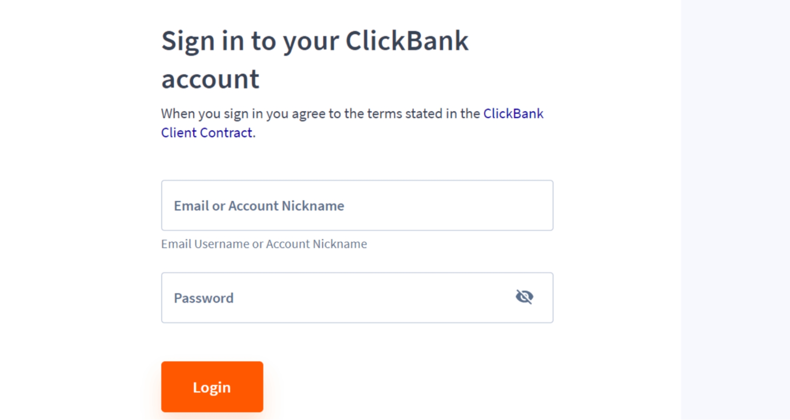Click the Login button
The width and height of the screenshot is (790, 420).
(x=212, y=387)
